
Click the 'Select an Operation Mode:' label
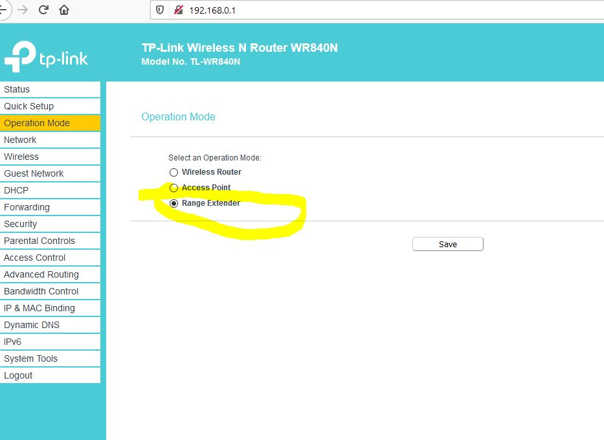coord(215,158)
